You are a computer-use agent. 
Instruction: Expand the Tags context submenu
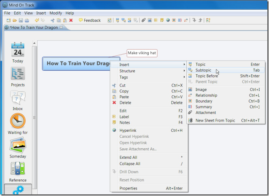click(x=149, y=77)
